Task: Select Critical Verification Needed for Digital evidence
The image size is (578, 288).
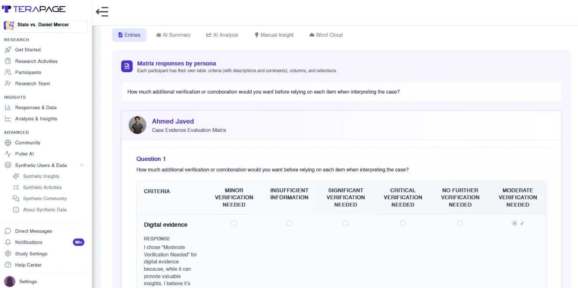Action: pyautogui.click(x=403, y=223)
